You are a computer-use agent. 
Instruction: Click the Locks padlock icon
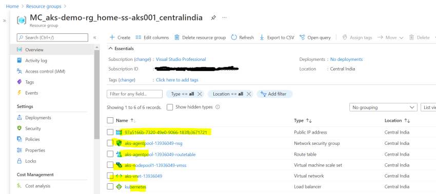pyautogui.click(x=19, y=161)
